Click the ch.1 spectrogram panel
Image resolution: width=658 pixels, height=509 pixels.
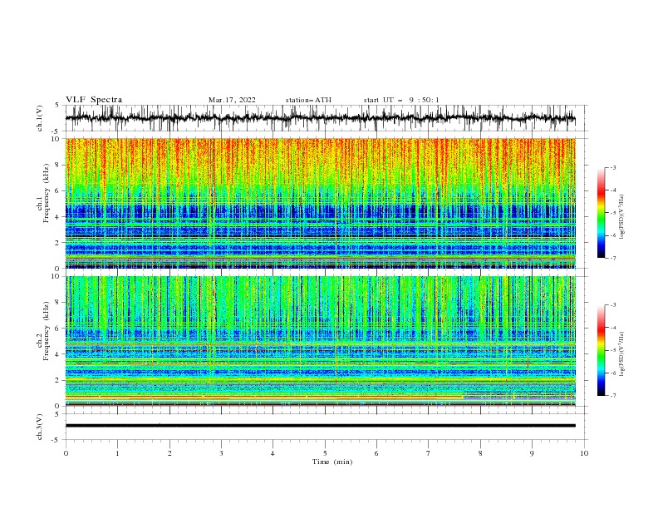(x=320, y=203)
